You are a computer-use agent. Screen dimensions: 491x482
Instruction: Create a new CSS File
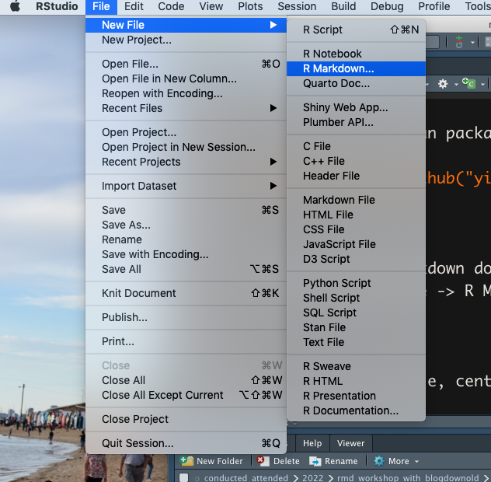point(356,229)
